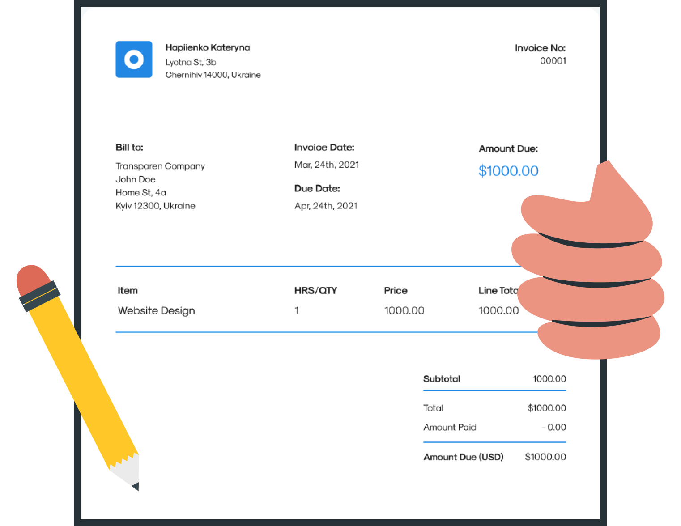Select the pink eraser tip of the pencil
The width and height of the screenshot is (681, 526).
point(34,277)
